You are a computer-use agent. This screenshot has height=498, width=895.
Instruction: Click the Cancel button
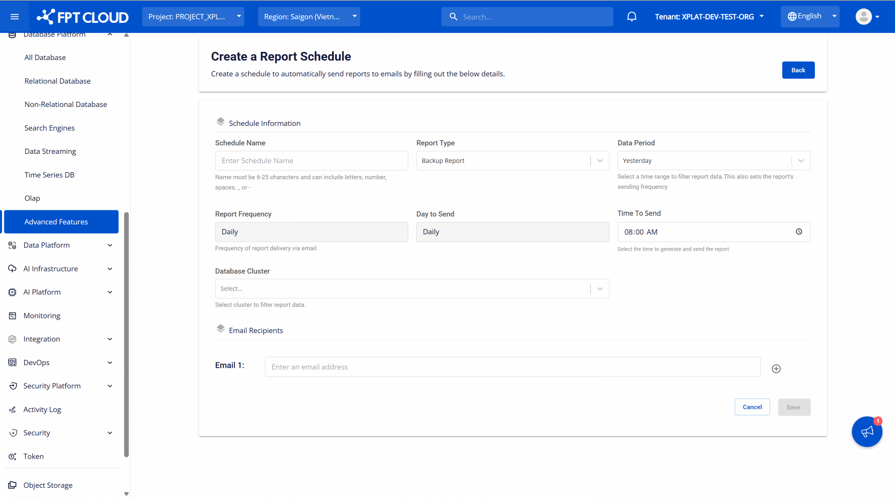click(752, 407)
